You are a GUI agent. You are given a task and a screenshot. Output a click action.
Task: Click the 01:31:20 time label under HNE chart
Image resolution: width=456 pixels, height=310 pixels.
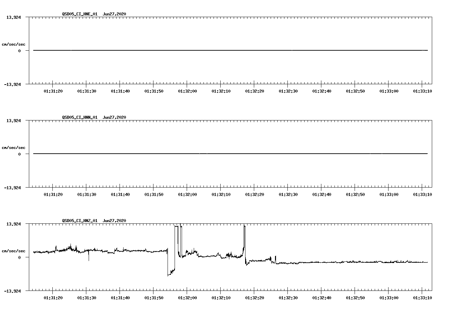click(x=53, y=91)
